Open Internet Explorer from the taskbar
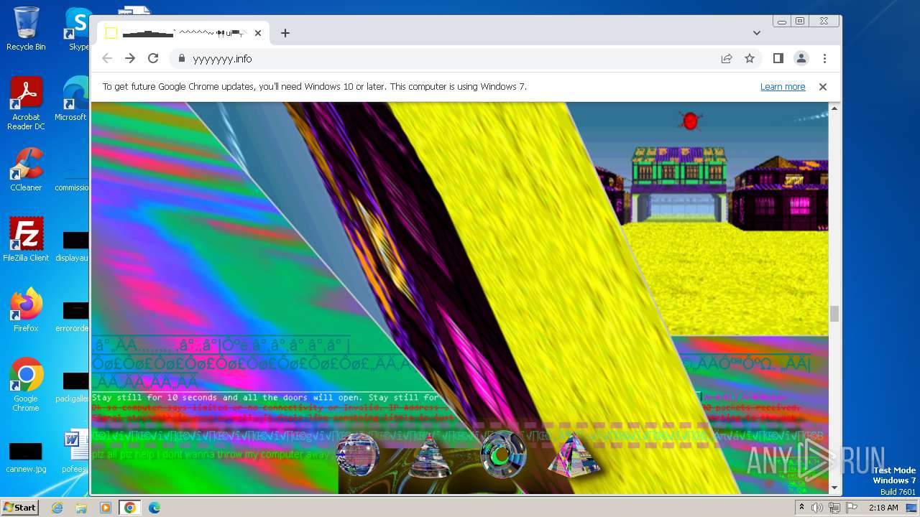This screenshot has height=517, width=920. 57,508
